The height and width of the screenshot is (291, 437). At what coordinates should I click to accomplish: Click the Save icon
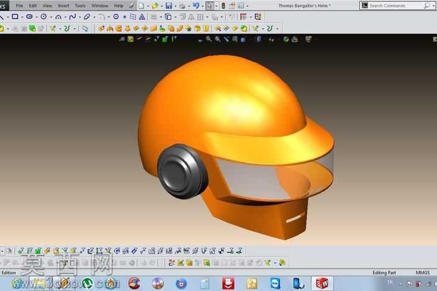click(x=169, y=6)
